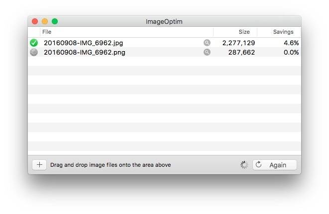The height and width of the screenshot is (214, 329).
Task: Run optimization again with the Again button
Action: coord(275,165)
